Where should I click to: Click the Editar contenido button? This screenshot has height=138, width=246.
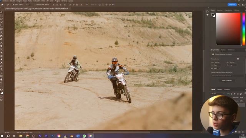coord(227,80)
